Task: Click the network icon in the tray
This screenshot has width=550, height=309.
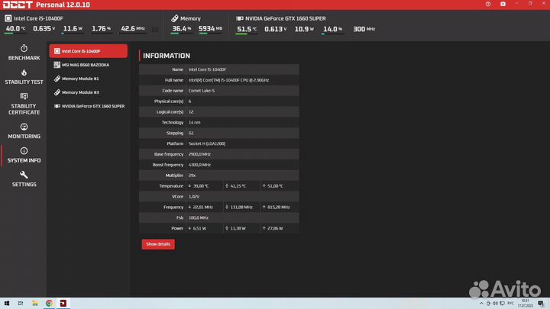Action: tap(502, 304)
